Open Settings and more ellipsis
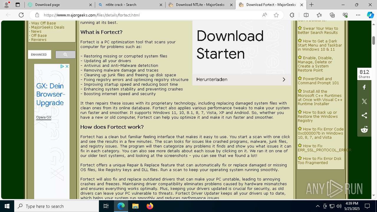The width and height of the screenshot is (377, 212). click(x=358, y=15)
